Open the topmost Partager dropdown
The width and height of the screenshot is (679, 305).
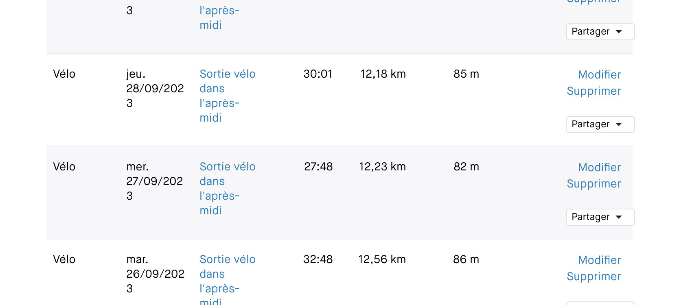coord(600,32)
